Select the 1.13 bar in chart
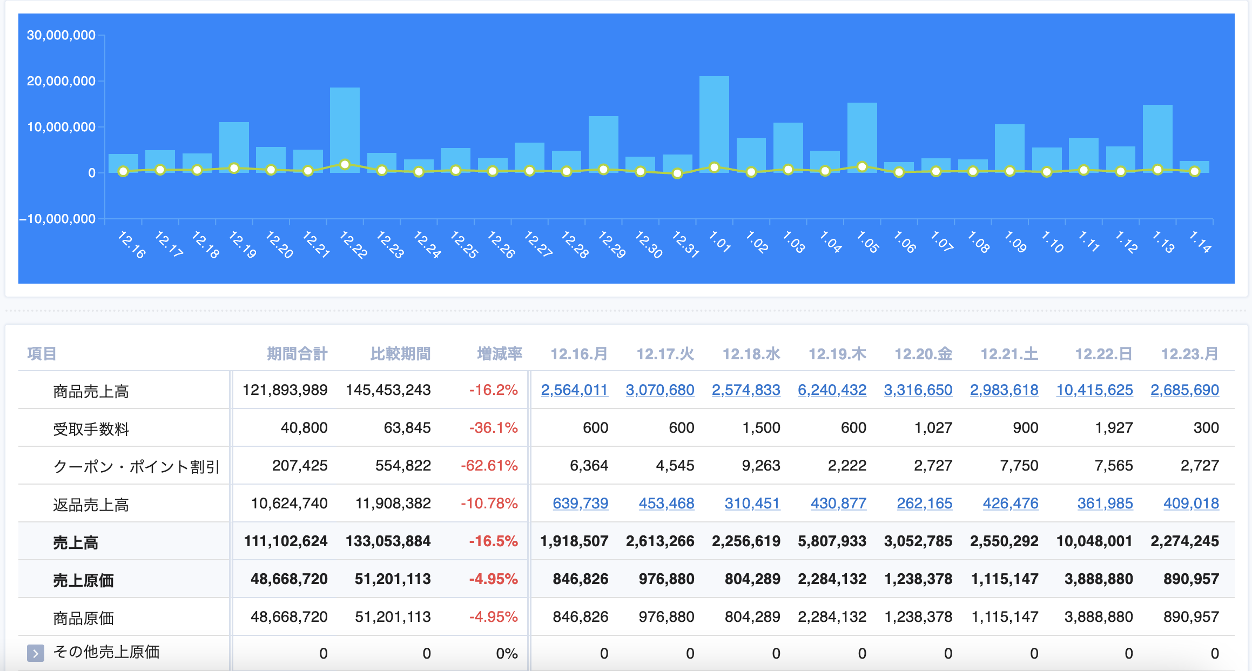Image resolution: width=1252 pixels, height=671 pixels. click(x=1157, y=139)
